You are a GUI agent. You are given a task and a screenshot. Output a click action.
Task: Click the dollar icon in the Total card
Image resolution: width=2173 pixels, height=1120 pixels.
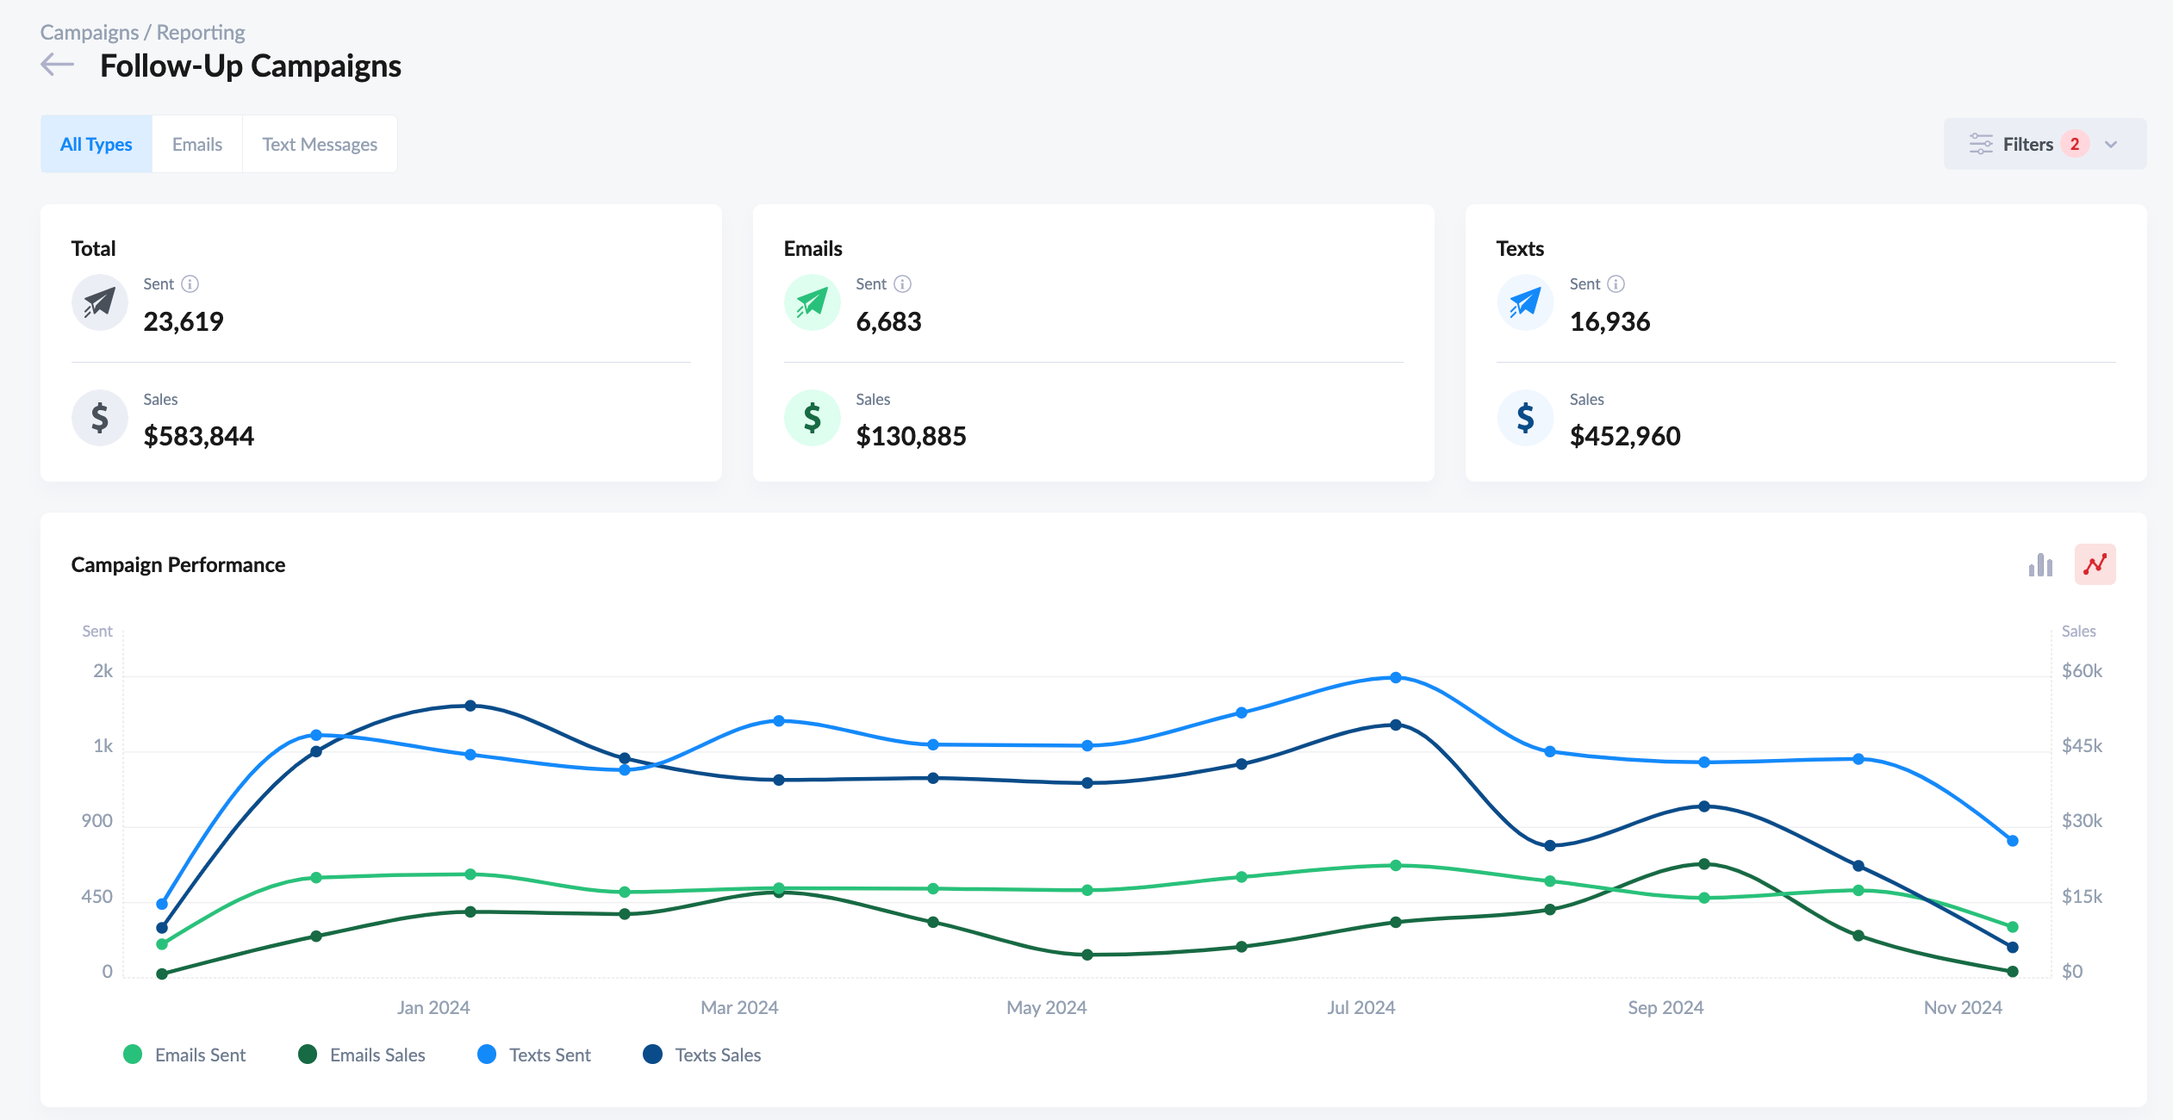[x=99, y=417]
